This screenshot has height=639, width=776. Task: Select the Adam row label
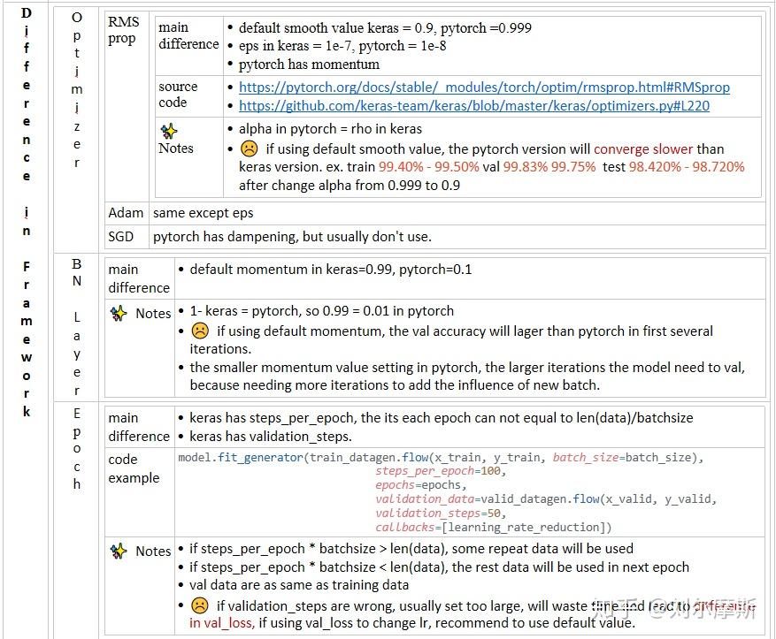tap(126, 212)
